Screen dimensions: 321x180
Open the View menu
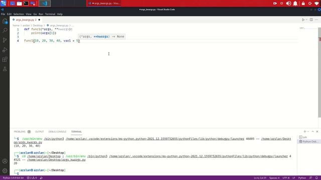tap(29, 14)
